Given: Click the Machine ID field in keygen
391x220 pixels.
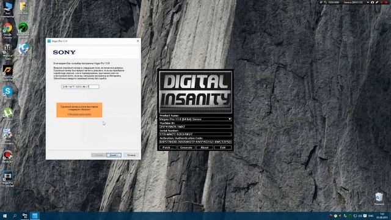Looking at the screenshot, I should (x=195, y=127).
